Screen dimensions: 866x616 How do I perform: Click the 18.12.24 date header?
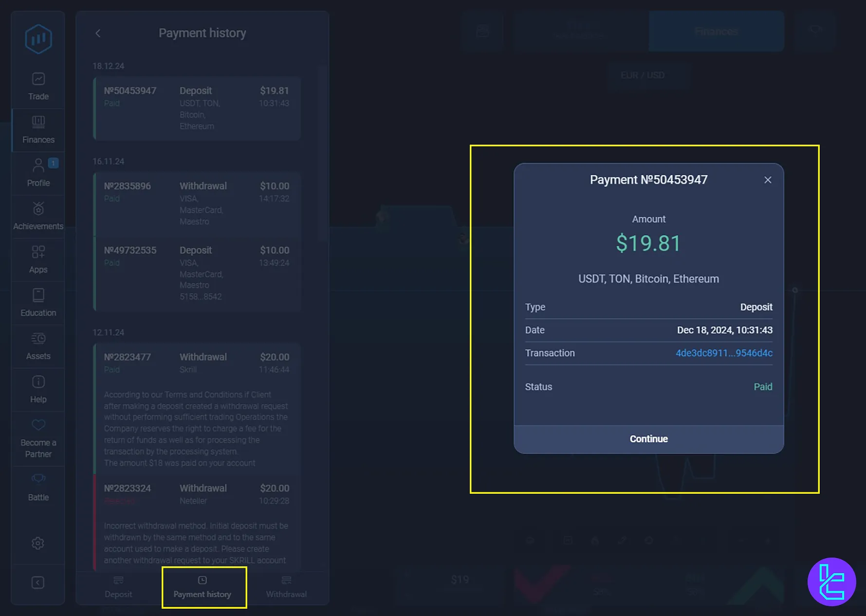pos(109,66)
